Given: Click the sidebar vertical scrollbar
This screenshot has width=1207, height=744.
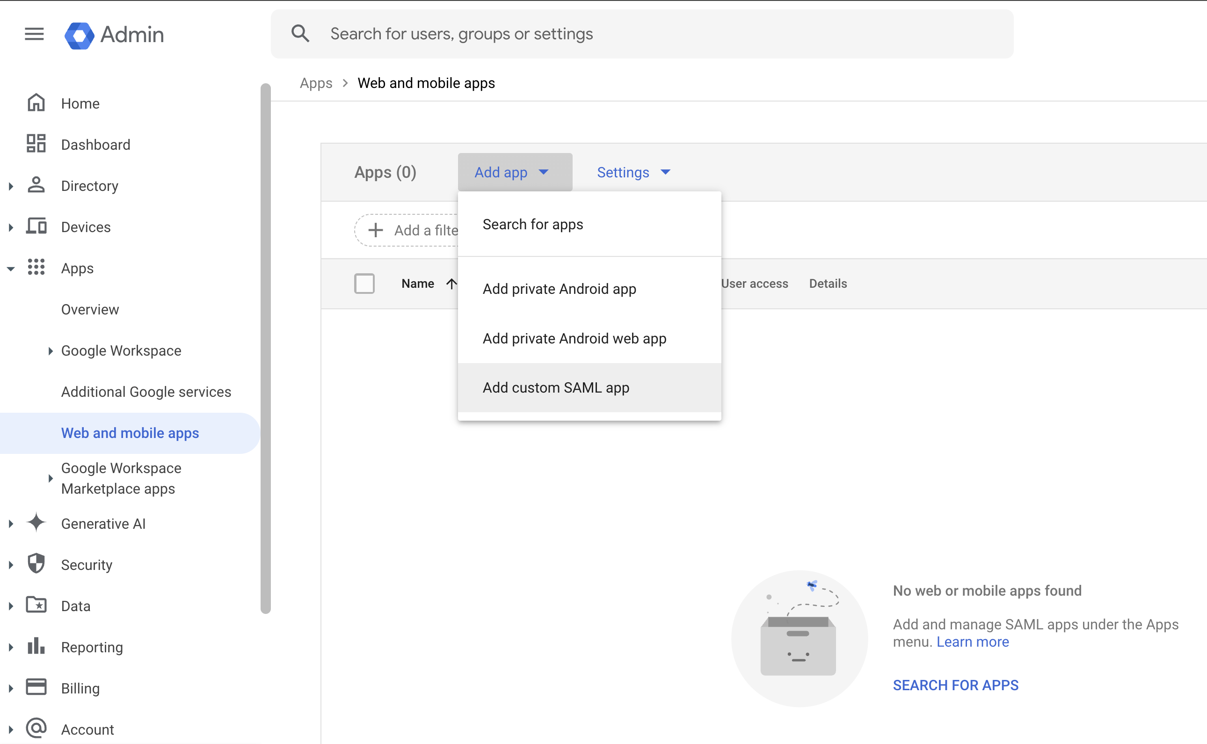Looking at the screenshot, I should click(x=266, y=349).
